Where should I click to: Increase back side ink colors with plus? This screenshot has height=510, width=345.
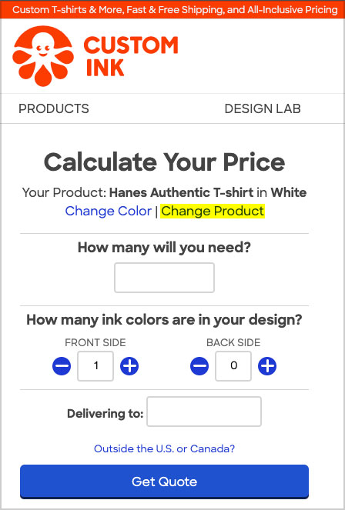point(267,366)
